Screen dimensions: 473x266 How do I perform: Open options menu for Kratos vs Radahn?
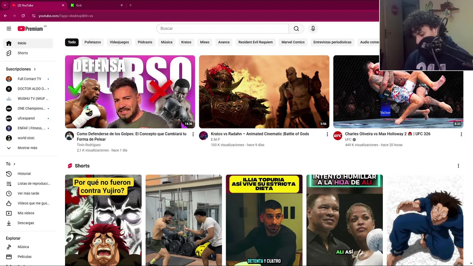(327, 134)
